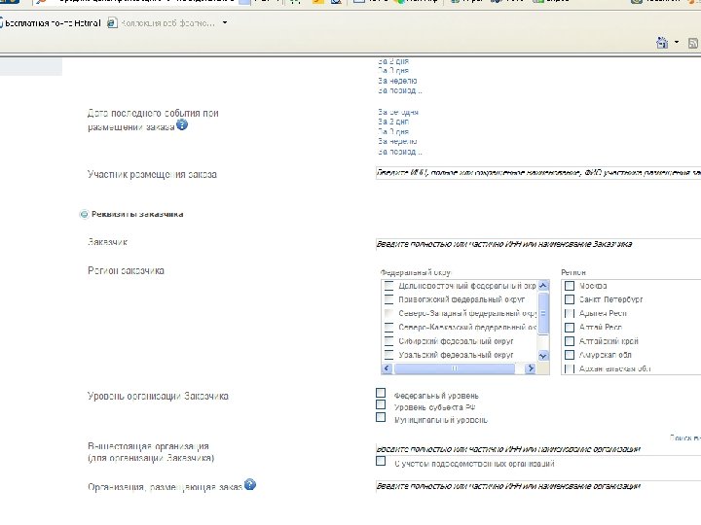The height and width of the screenshot is (525, 701).
Task: Enable Муниципальный уровень checkbox
Action: click(x=381, y=417)
